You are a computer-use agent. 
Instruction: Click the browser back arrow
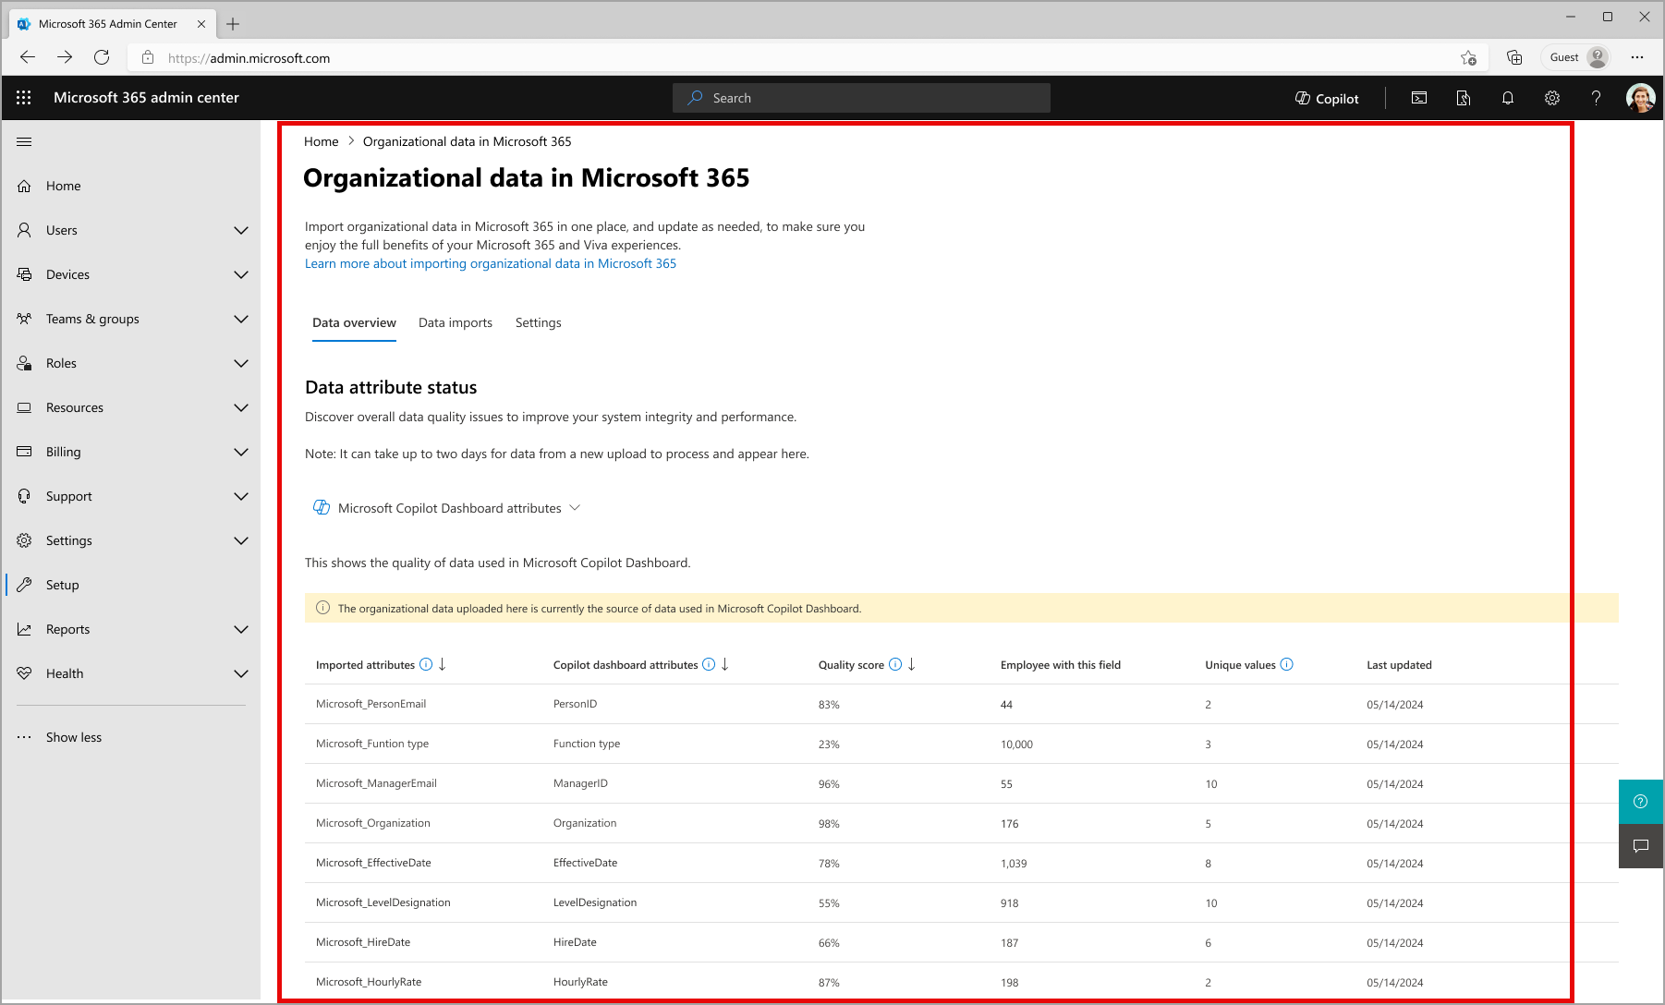(x=28, y=57)
